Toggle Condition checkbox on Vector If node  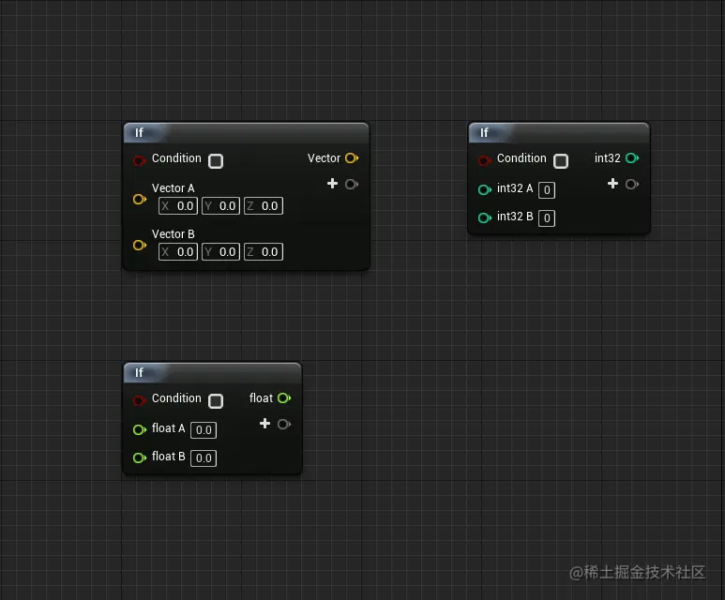[216, 161]
